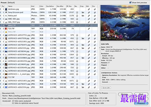Click the Color column header
Viewport: 151px width, 107px height.
[43, 6]
